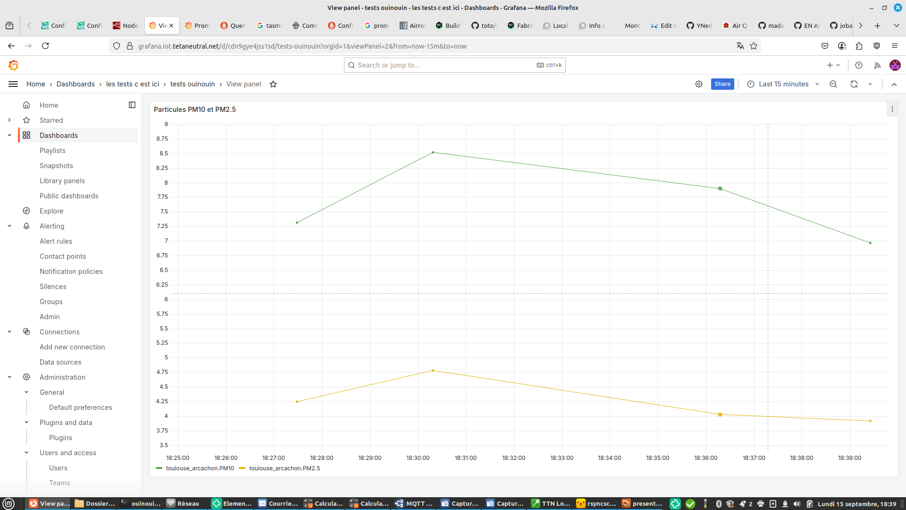Open the news RSS feed icon
Image resolution: width=906 pixels, height=510 pixels.
point(877,65)
